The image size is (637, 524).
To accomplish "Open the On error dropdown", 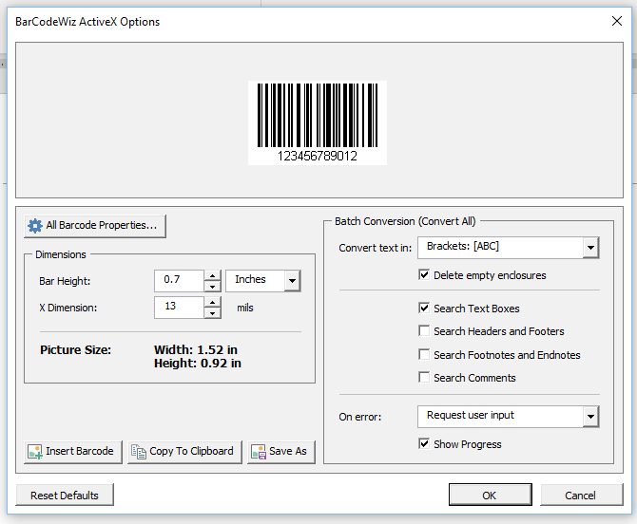I will pos(590,416).
